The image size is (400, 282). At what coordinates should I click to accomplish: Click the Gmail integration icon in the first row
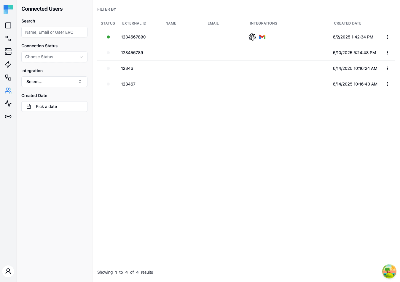(262, 37)
